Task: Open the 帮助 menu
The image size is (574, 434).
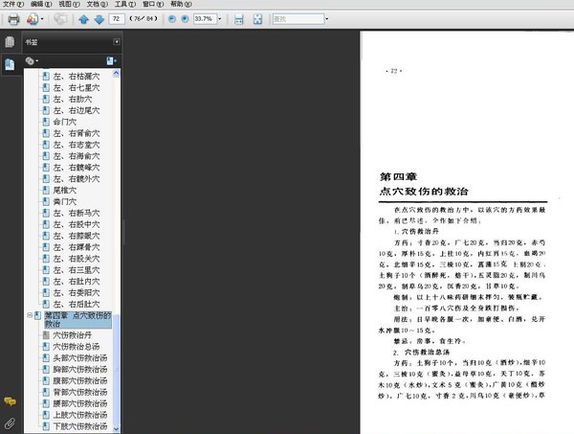Action: (181, 4)
